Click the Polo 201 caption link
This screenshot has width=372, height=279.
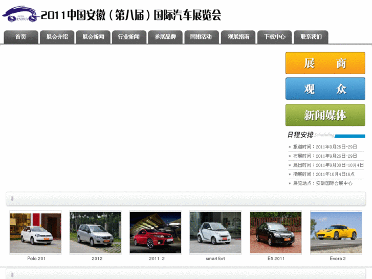[x=36, y=259]
